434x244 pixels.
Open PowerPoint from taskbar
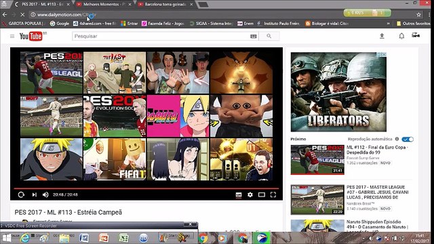click(104, 238)
